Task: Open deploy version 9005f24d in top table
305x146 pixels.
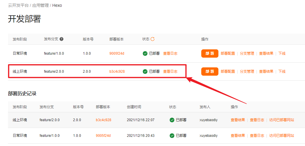Action: (117, 53)
